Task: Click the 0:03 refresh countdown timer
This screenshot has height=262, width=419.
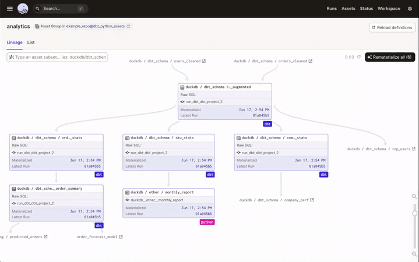Action: tap(349, 57)
